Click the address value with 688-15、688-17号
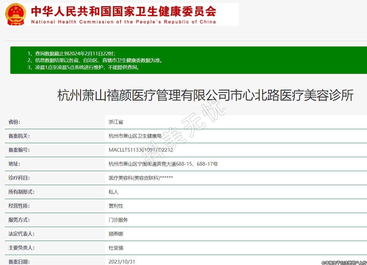Image resolution: width=367 pixels, height=265 pixels. (163, 164)
